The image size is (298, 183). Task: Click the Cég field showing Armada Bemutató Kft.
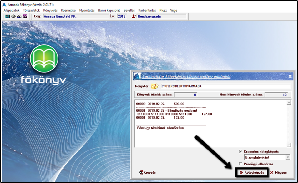[76, 16]
